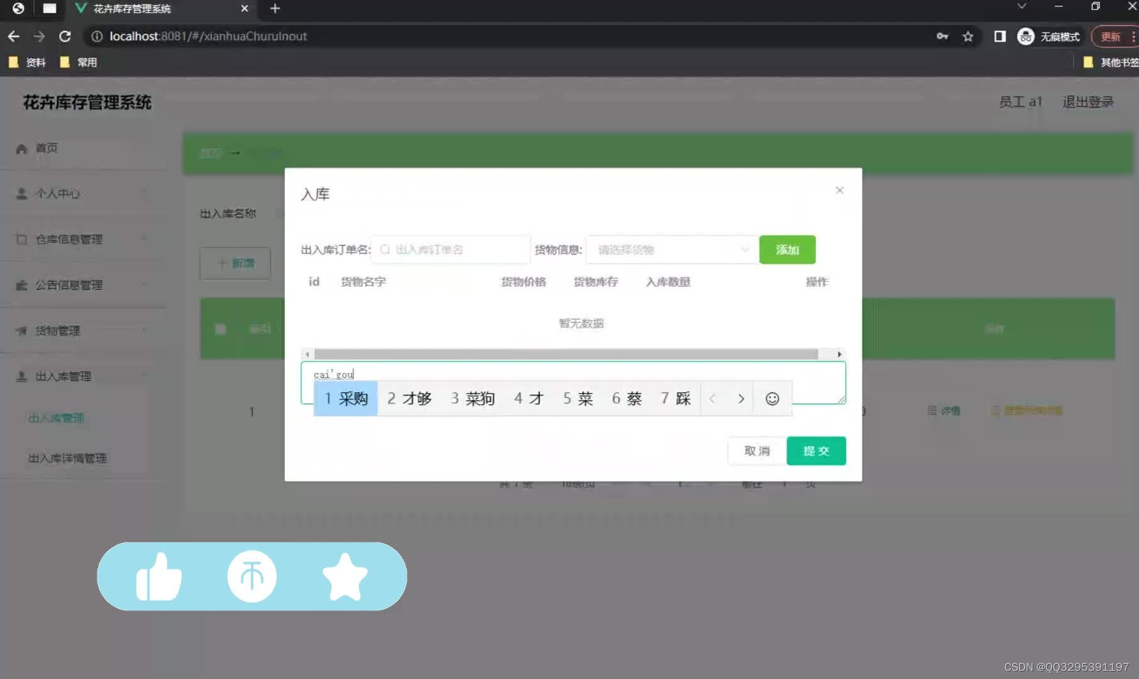Viewport: 1139px width, 679px height.
Task: Click the 出入库订单名 input field
Action: click(451, 250)
